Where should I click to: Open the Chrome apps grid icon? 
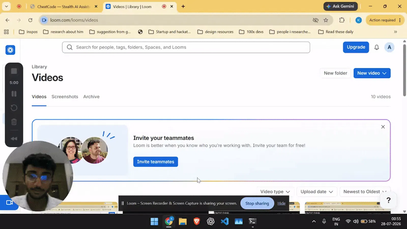coord(6,32)
